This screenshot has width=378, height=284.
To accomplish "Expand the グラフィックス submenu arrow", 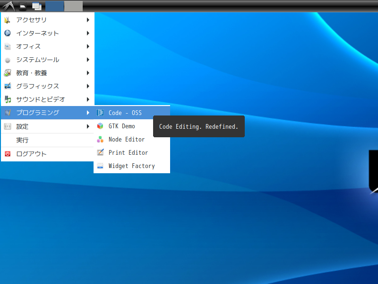I will 88,86.
